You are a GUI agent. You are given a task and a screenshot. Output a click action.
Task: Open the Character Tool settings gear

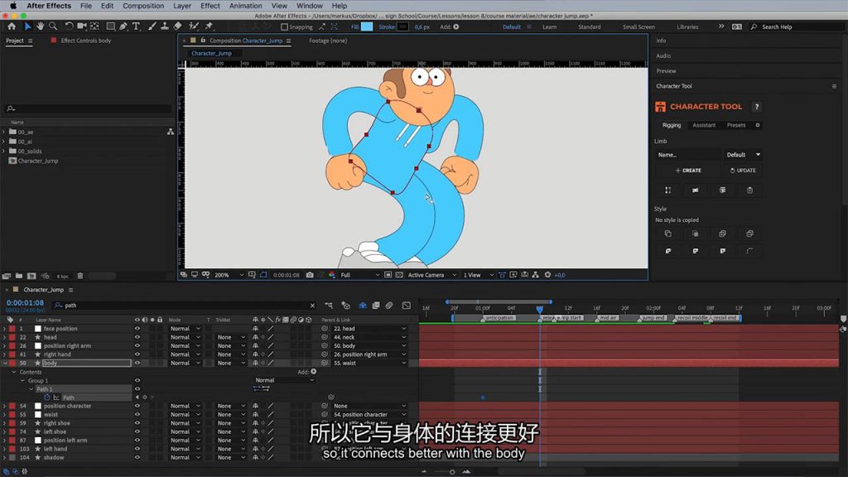[758, 125]
